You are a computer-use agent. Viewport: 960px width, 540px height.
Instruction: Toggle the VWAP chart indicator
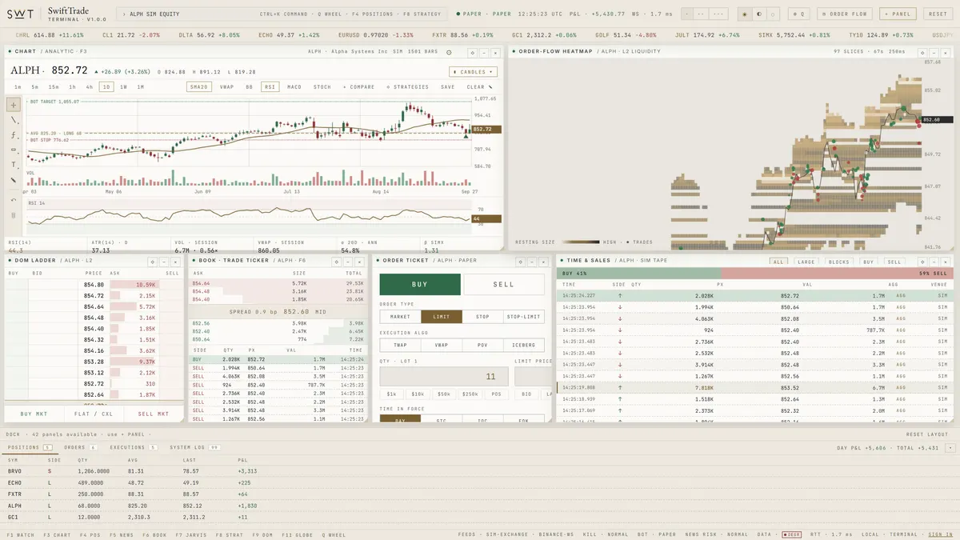pyautogui.click(x=226, y=86)
